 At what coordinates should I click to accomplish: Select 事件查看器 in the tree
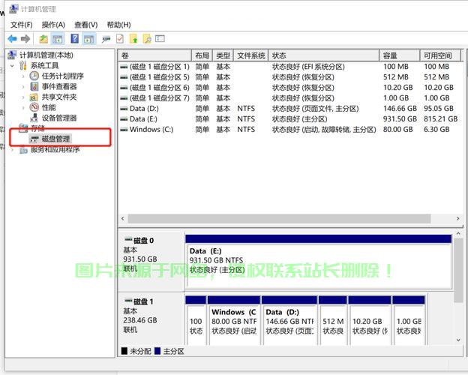coord(59,86)
